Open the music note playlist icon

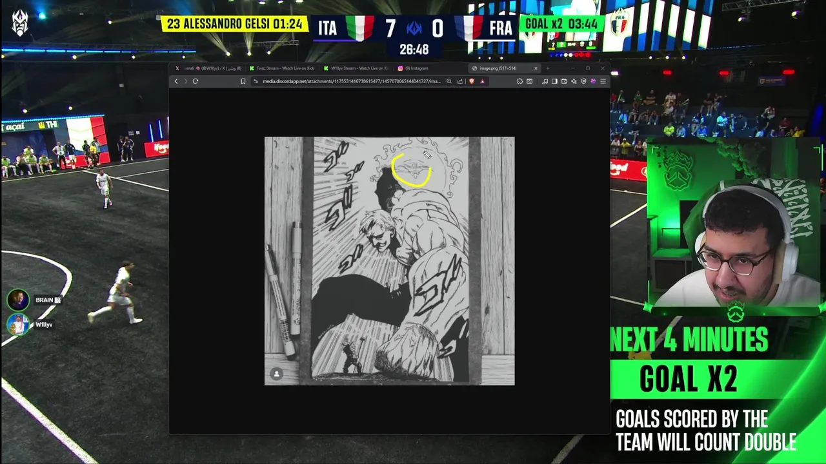[x=545, y=81]
